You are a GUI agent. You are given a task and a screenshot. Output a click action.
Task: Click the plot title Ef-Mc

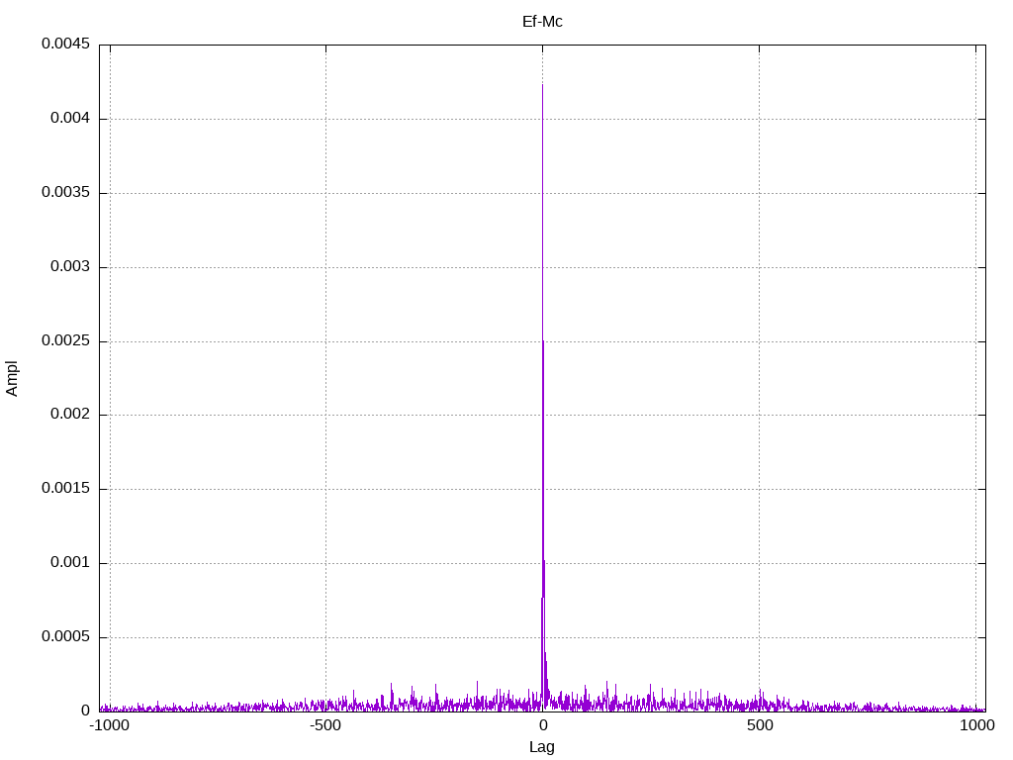[542, 22]
